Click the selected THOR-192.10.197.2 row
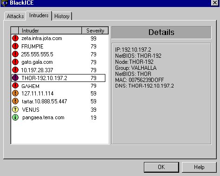 [58, 78]
